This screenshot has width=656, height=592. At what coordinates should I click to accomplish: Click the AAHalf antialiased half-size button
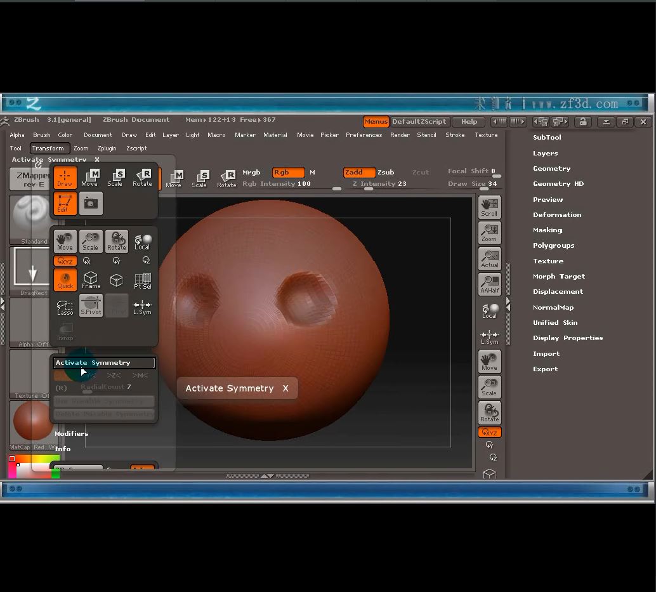pos(490,284)
